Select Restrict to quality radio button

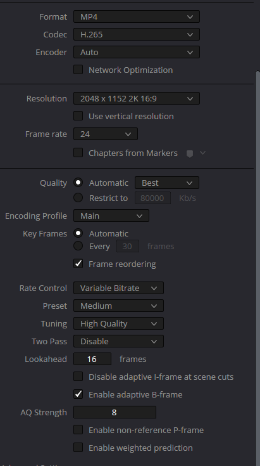pyautogui.click(x=78, y=198)
